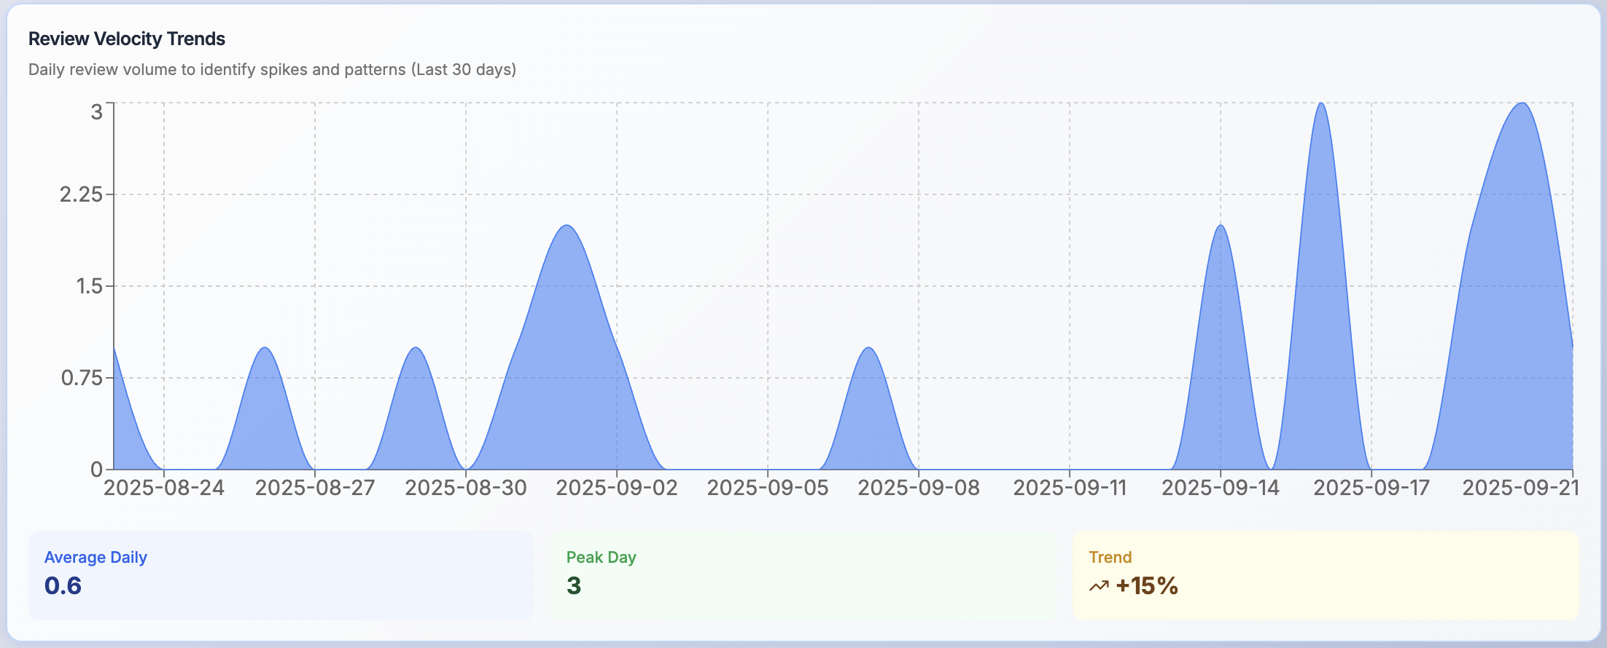Click the 2025-09-21 date axis label
This screenshot has width=1607, height=648.
(1520, 488)
